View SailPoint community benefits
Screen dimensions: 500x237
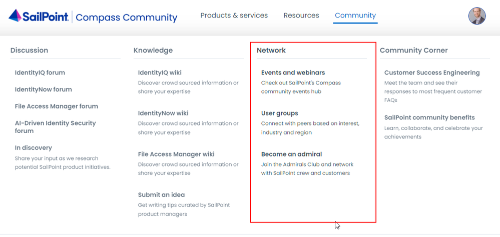(429, 117)
